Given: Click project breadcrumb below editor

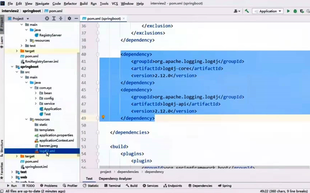Looking at the screenshot, I should pos(106,172).
